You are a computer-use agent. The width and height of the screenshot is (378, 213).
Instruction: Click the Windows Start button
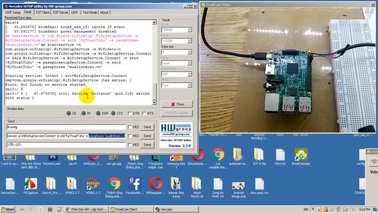pos(8,209)
